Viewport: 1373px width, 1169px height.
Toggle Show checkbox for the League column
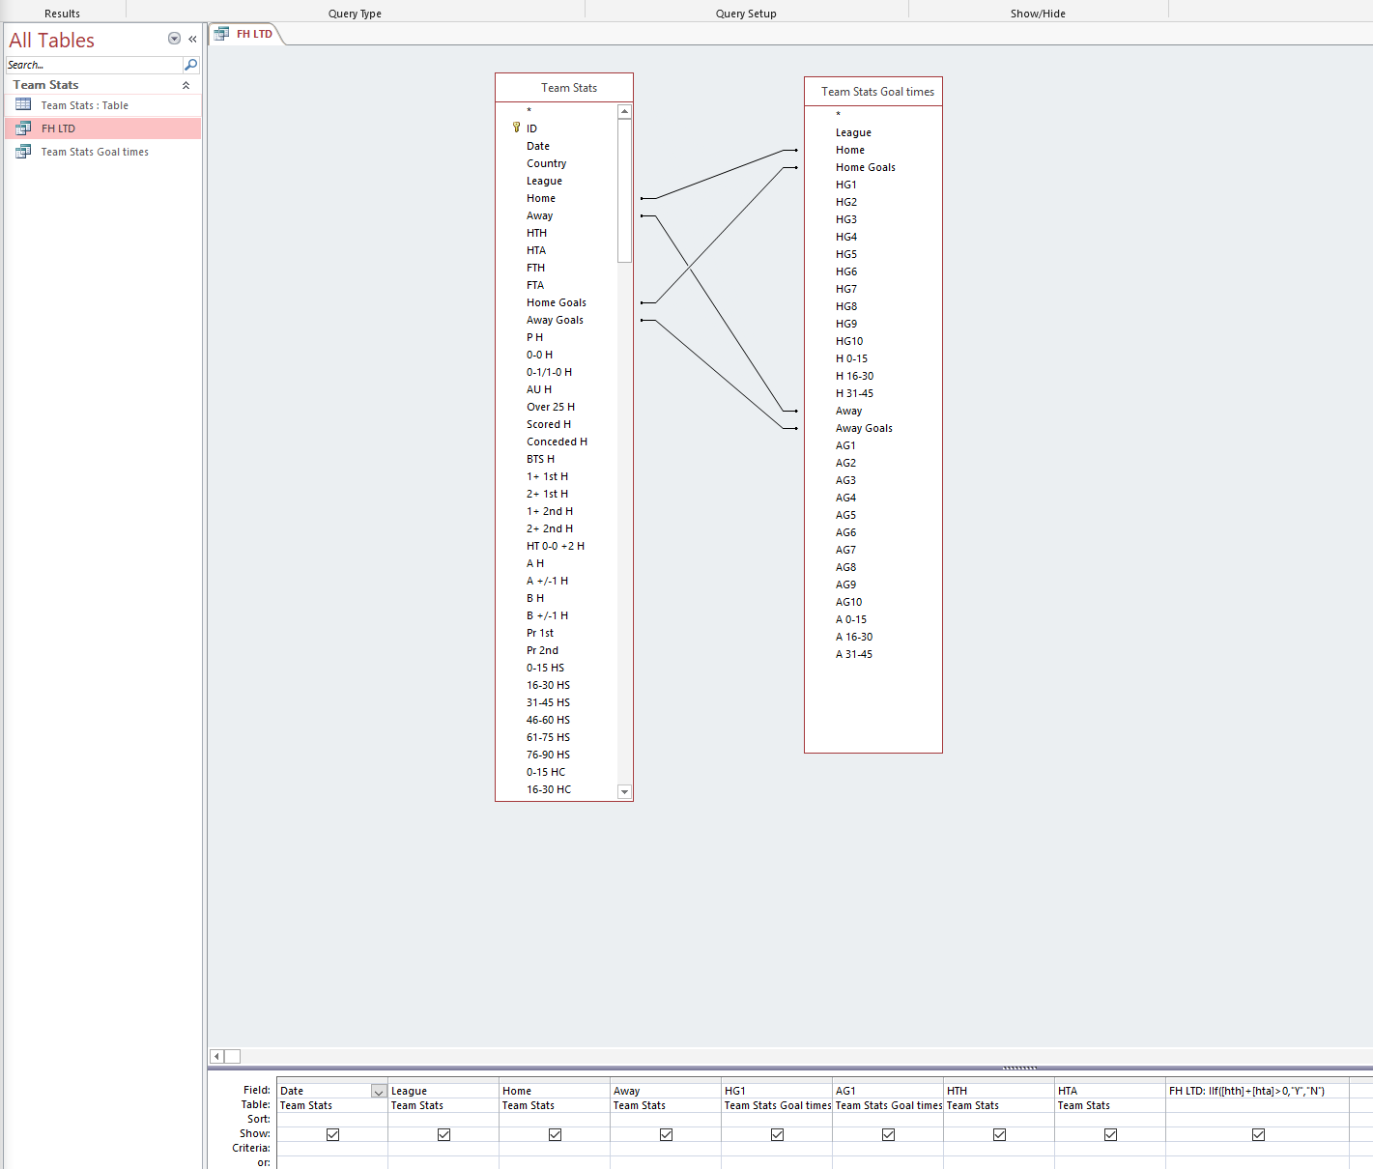(x=443, y=1134)
